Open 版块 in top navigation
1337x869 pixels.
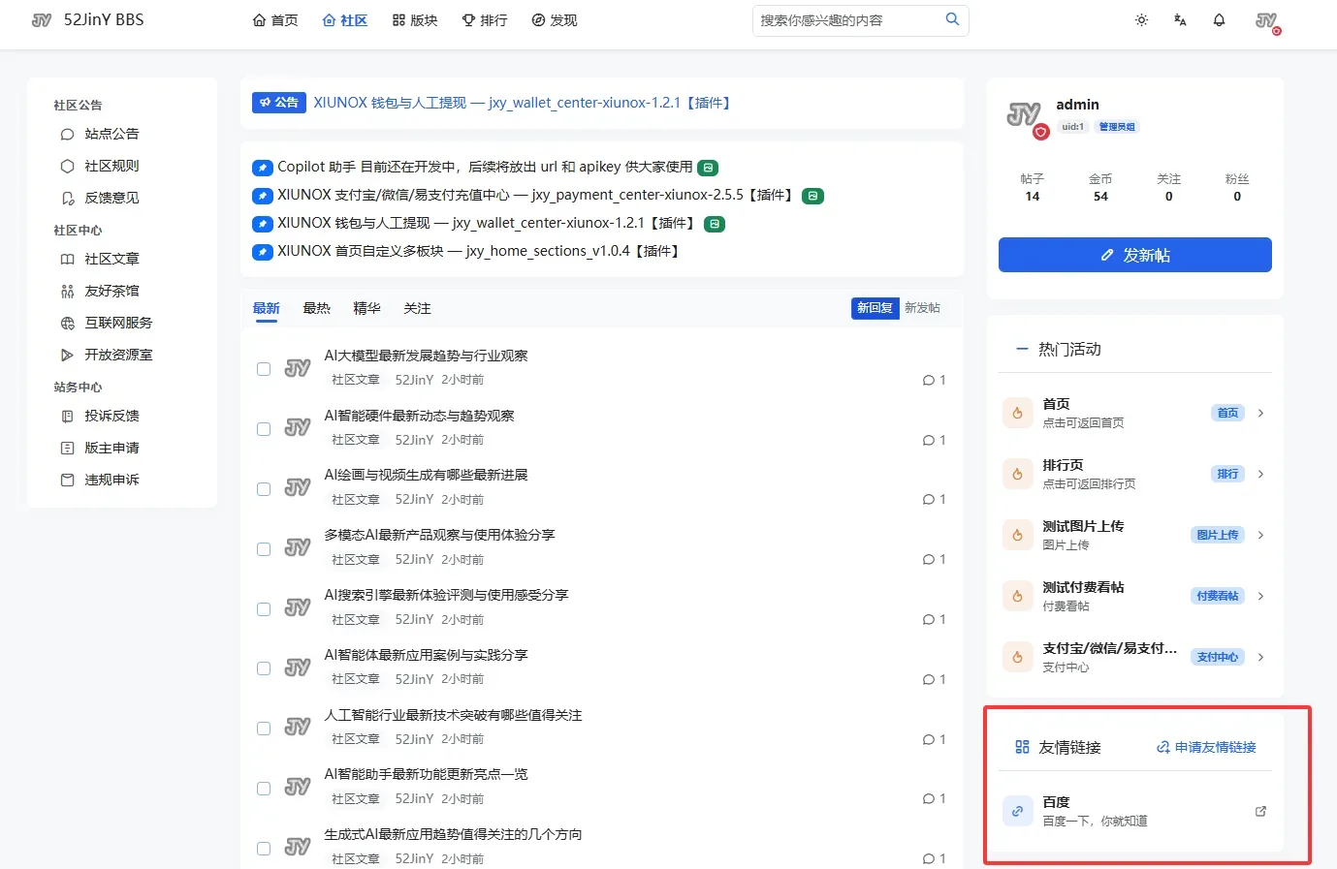pos(415,20)
